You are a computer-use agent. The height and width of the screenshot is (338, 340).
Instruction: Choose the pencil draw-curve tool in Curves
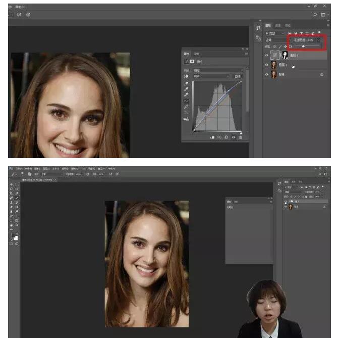pos(187,107)
